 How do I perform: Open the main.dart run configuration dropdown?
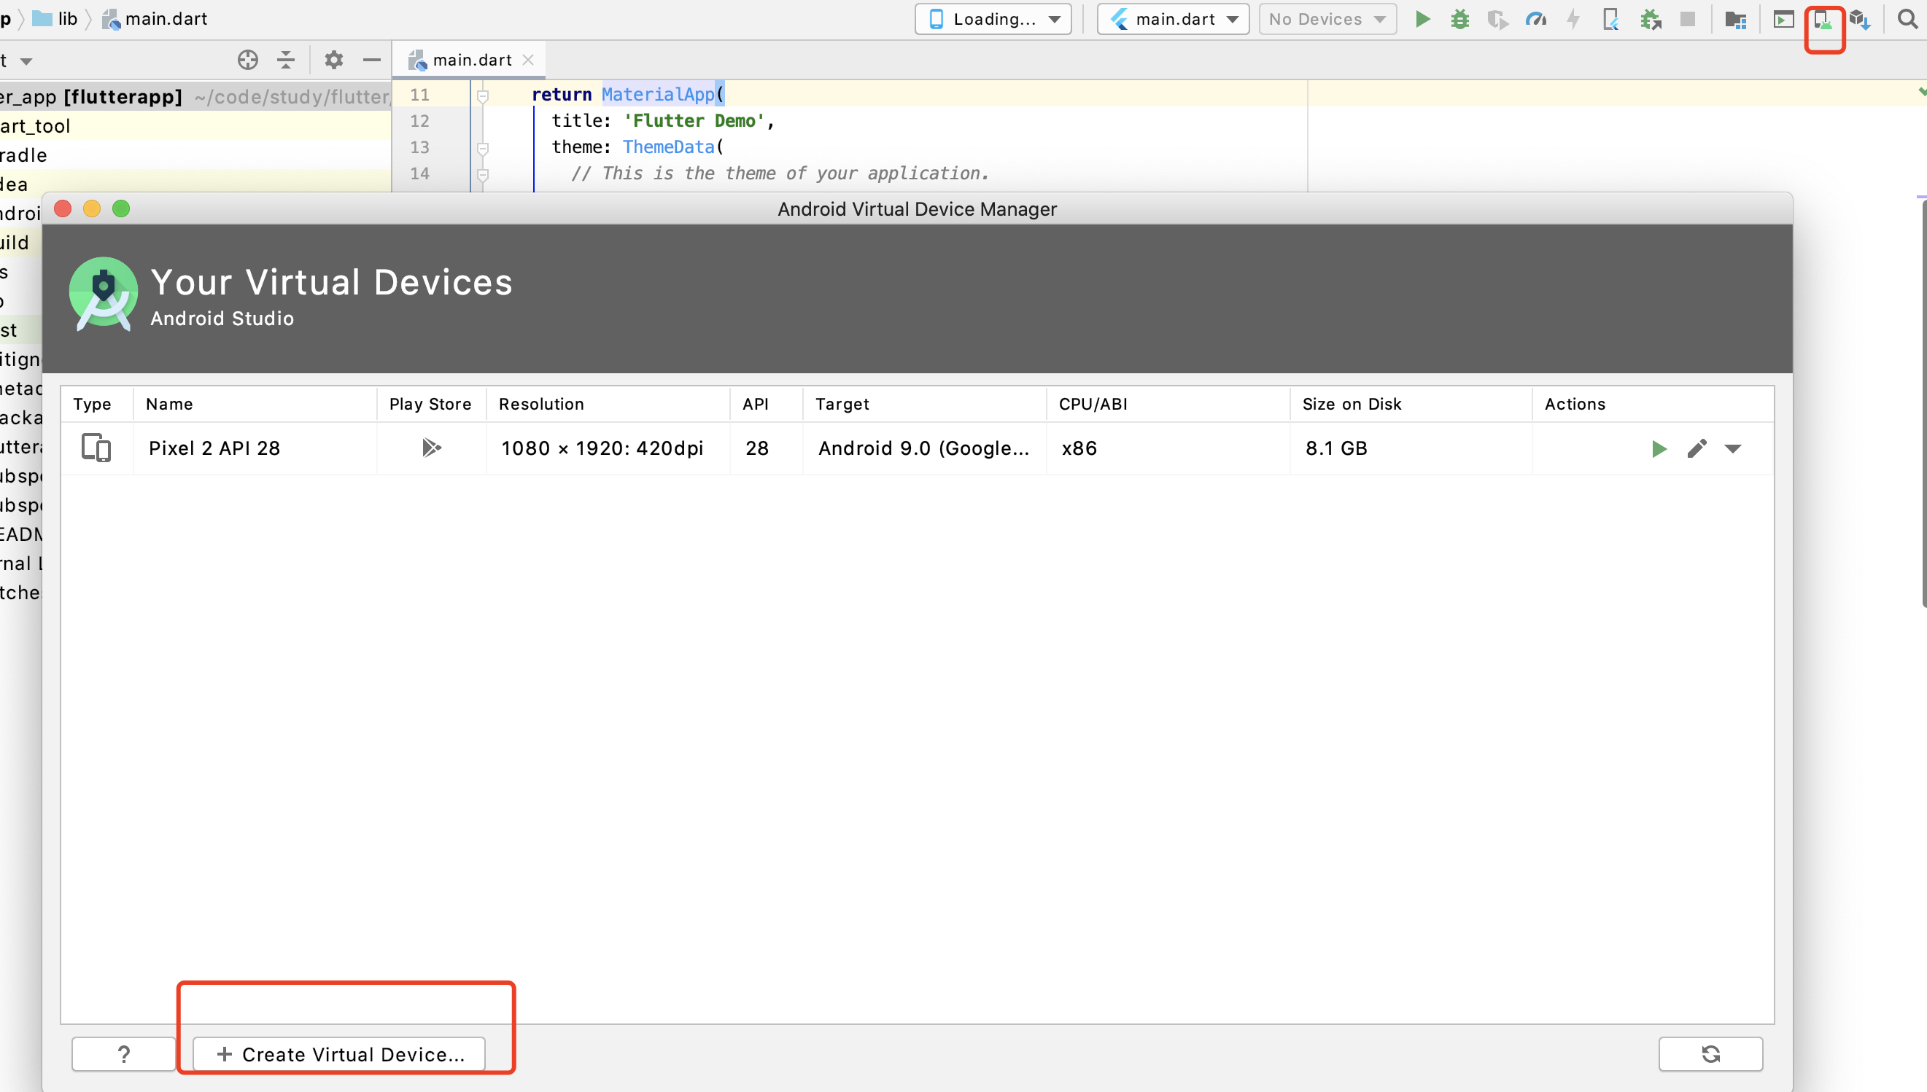point(1172,19)
